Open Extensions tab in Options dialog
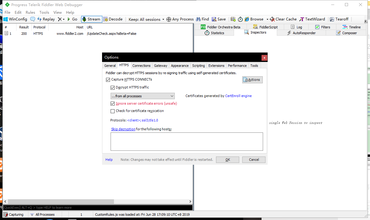370x220 pixels. coord(217,66)
